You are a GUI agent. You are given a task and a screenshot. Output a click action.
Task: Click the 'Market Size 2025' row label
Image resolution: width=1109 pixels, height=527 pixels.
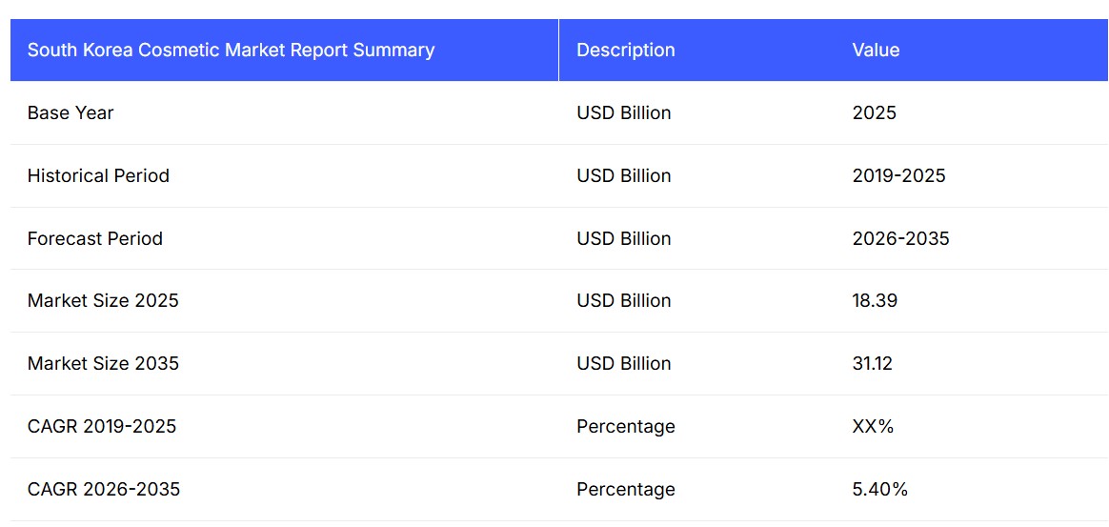103,301
